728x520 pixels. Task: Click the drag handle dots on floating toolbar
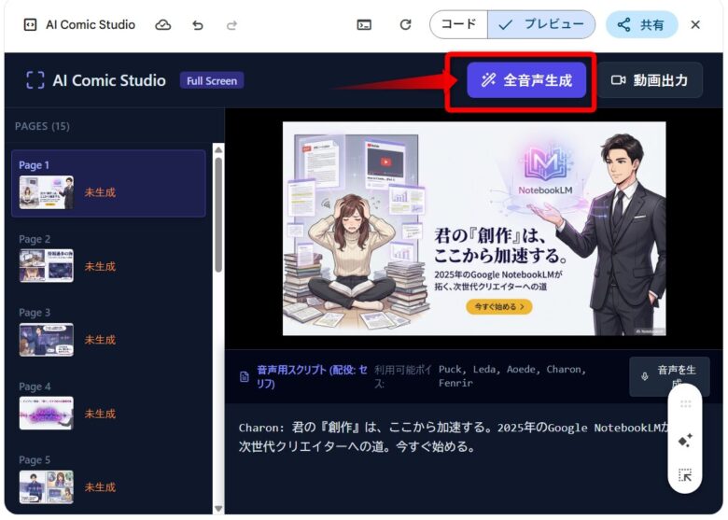coord(685,404)
